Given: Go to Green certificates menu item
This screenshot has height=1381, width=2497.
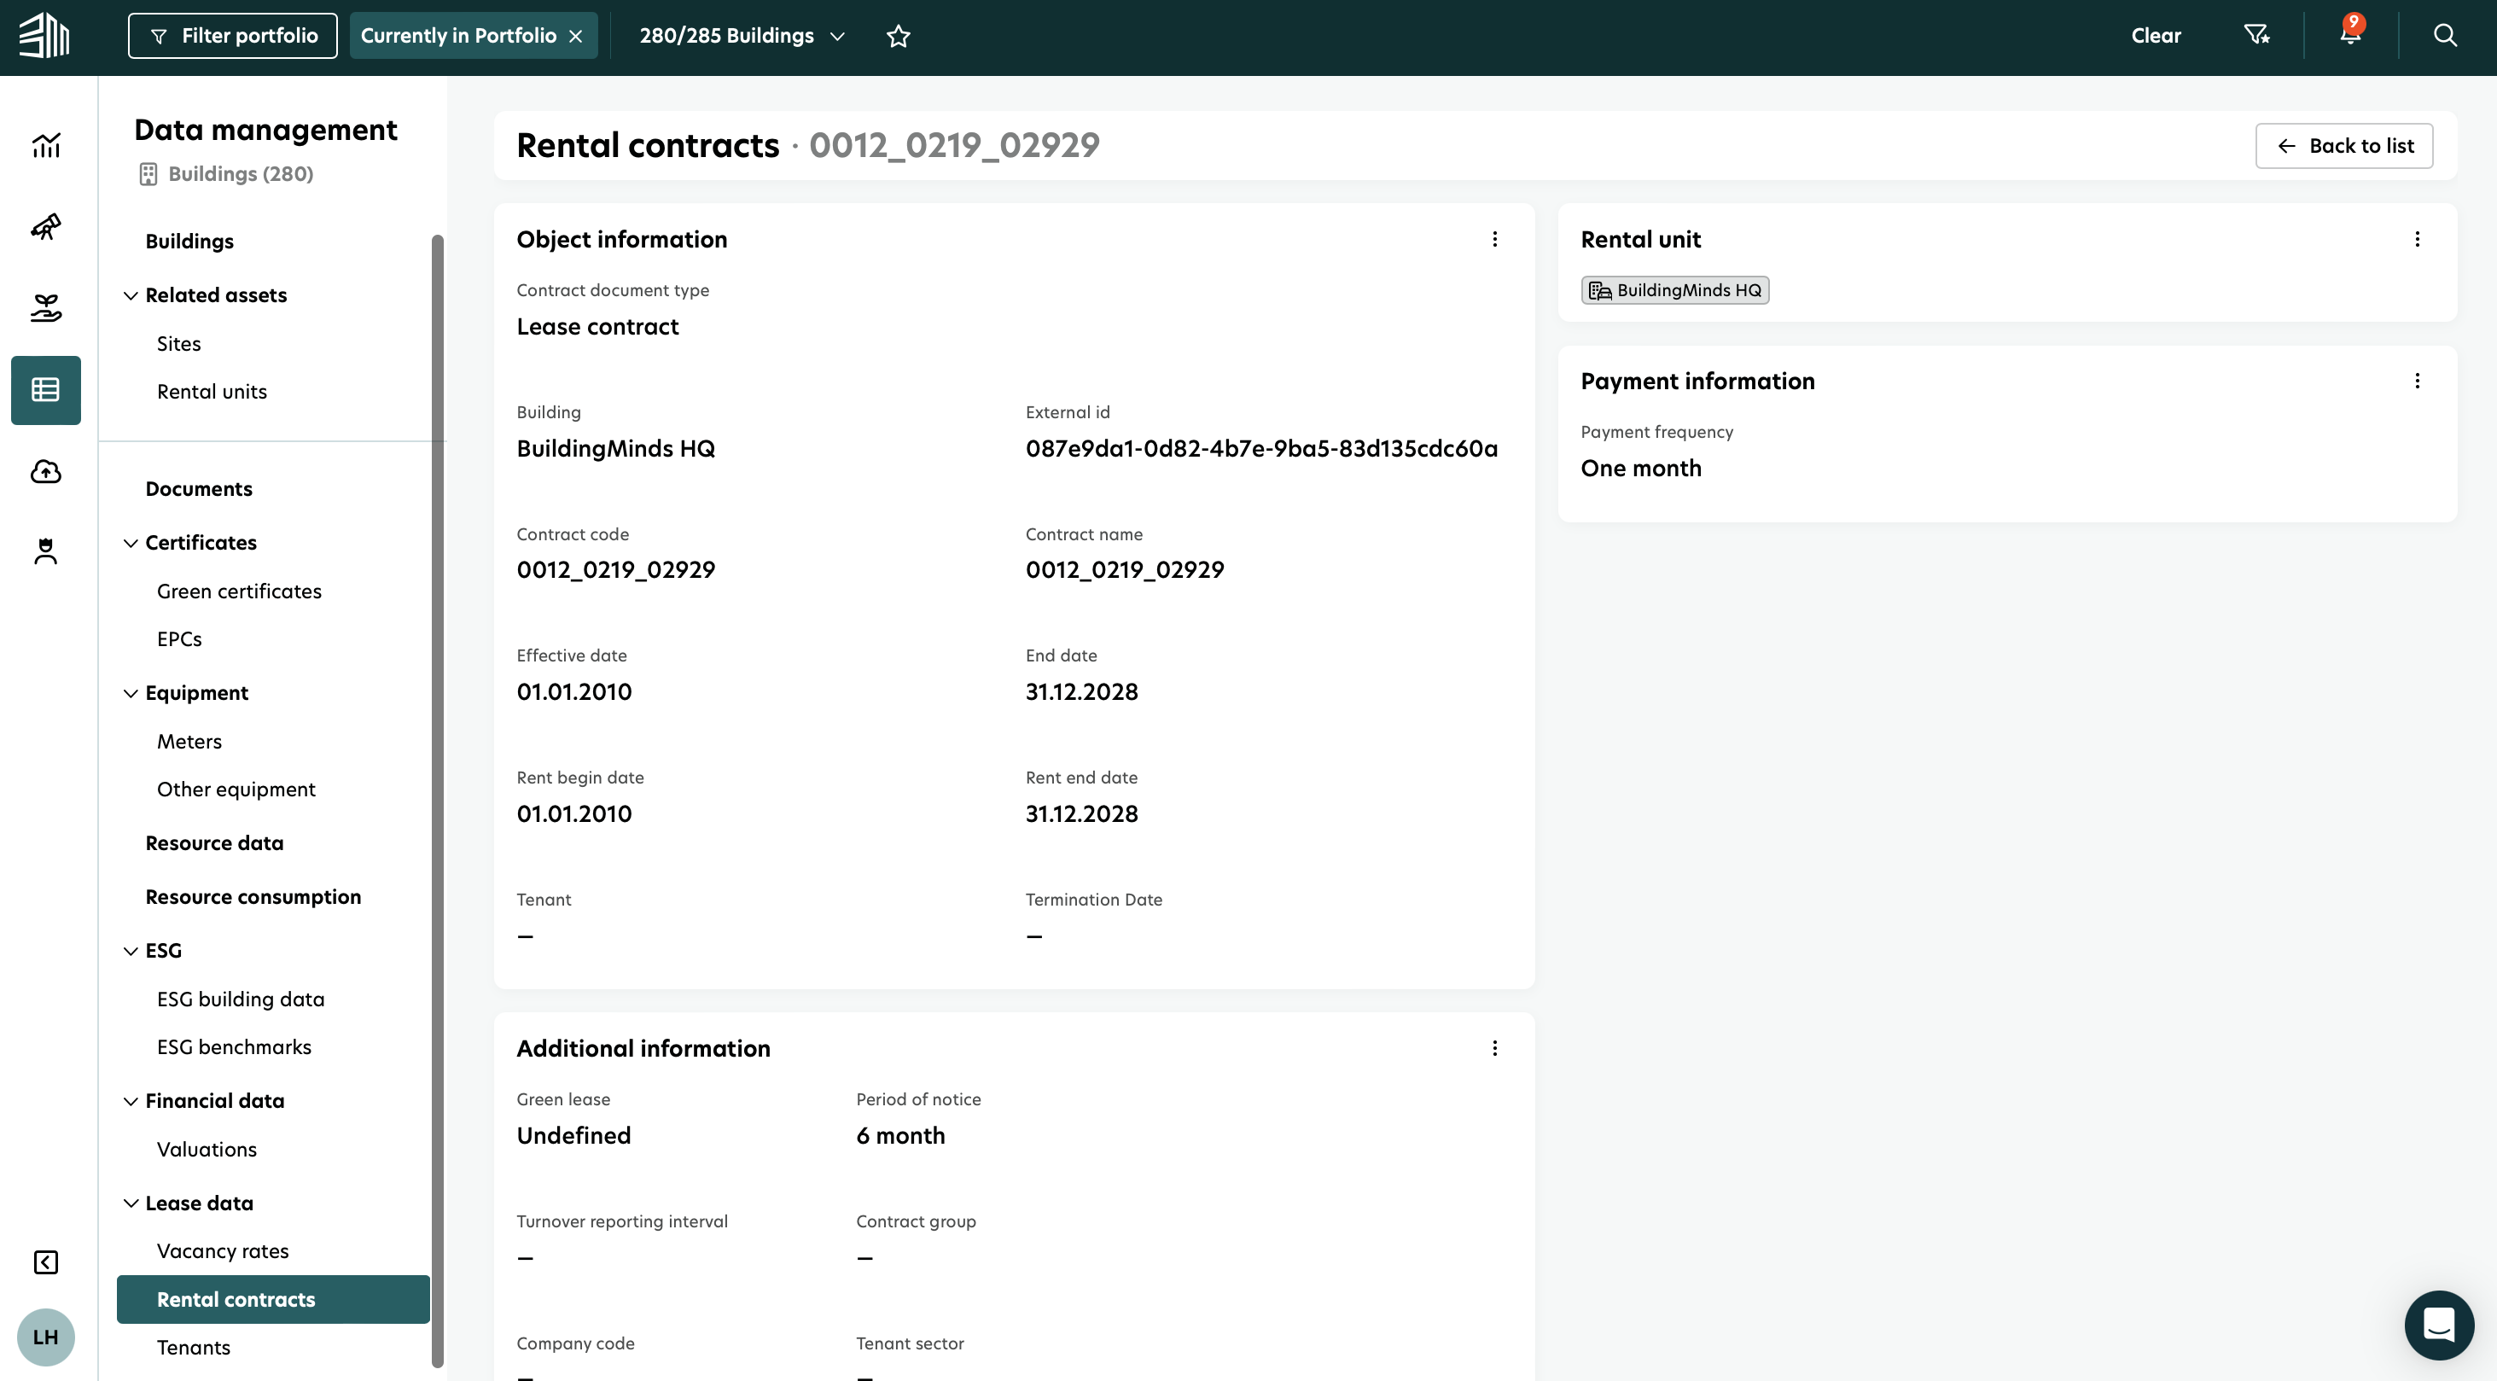Looking at the screenshot, I should click(x=238, y=591).
